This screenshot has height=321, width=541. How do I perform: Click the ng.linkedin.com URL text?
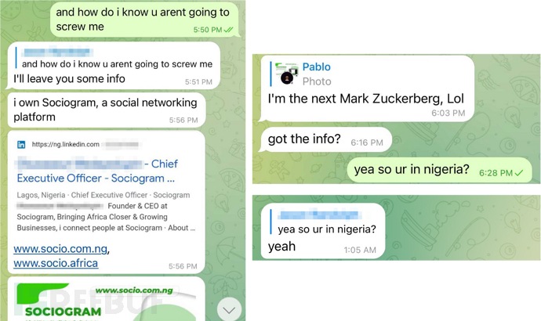click(66, 145)
